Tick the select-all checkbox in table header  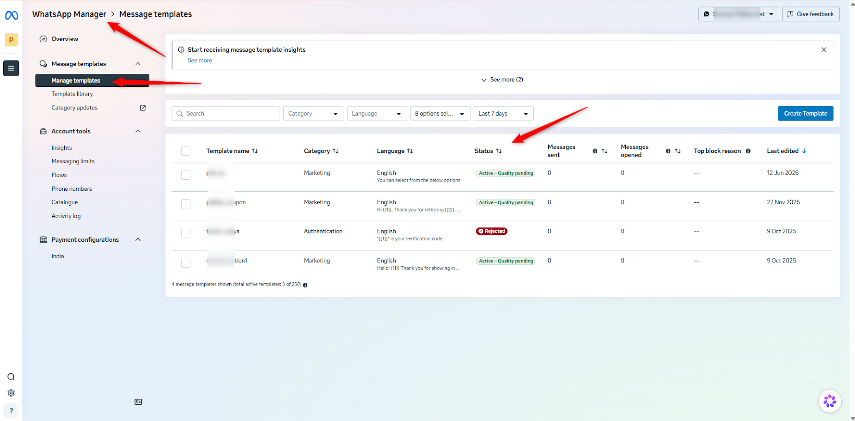tap(186, 151)
